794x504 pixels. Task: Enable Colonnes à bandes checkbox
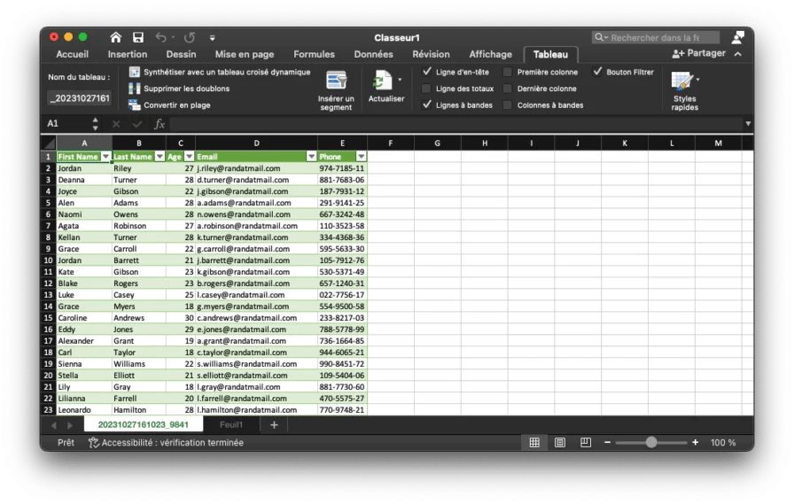[508, 105]
